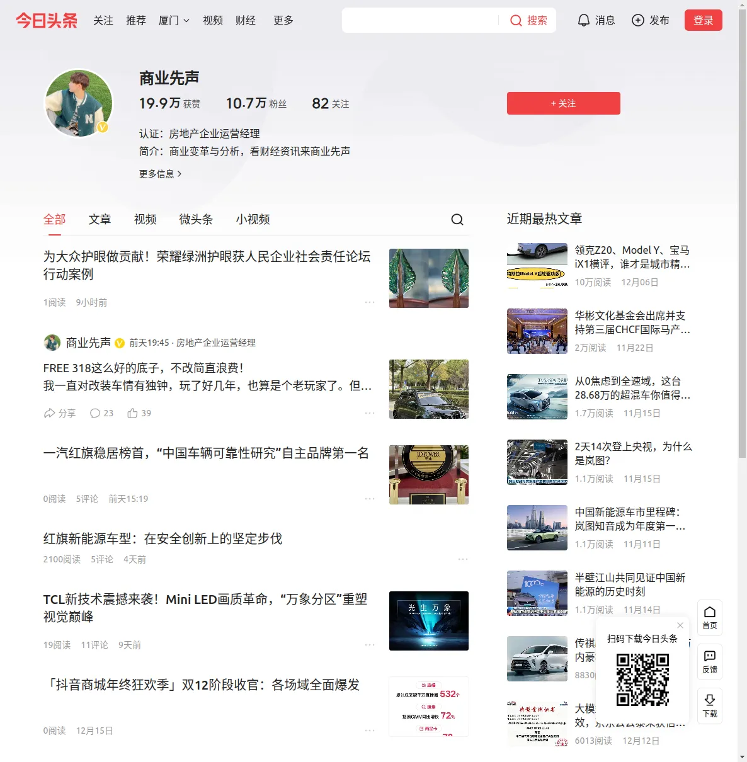
Task: Open the JD Power trophy thumbnail
Action: point(429,475)
